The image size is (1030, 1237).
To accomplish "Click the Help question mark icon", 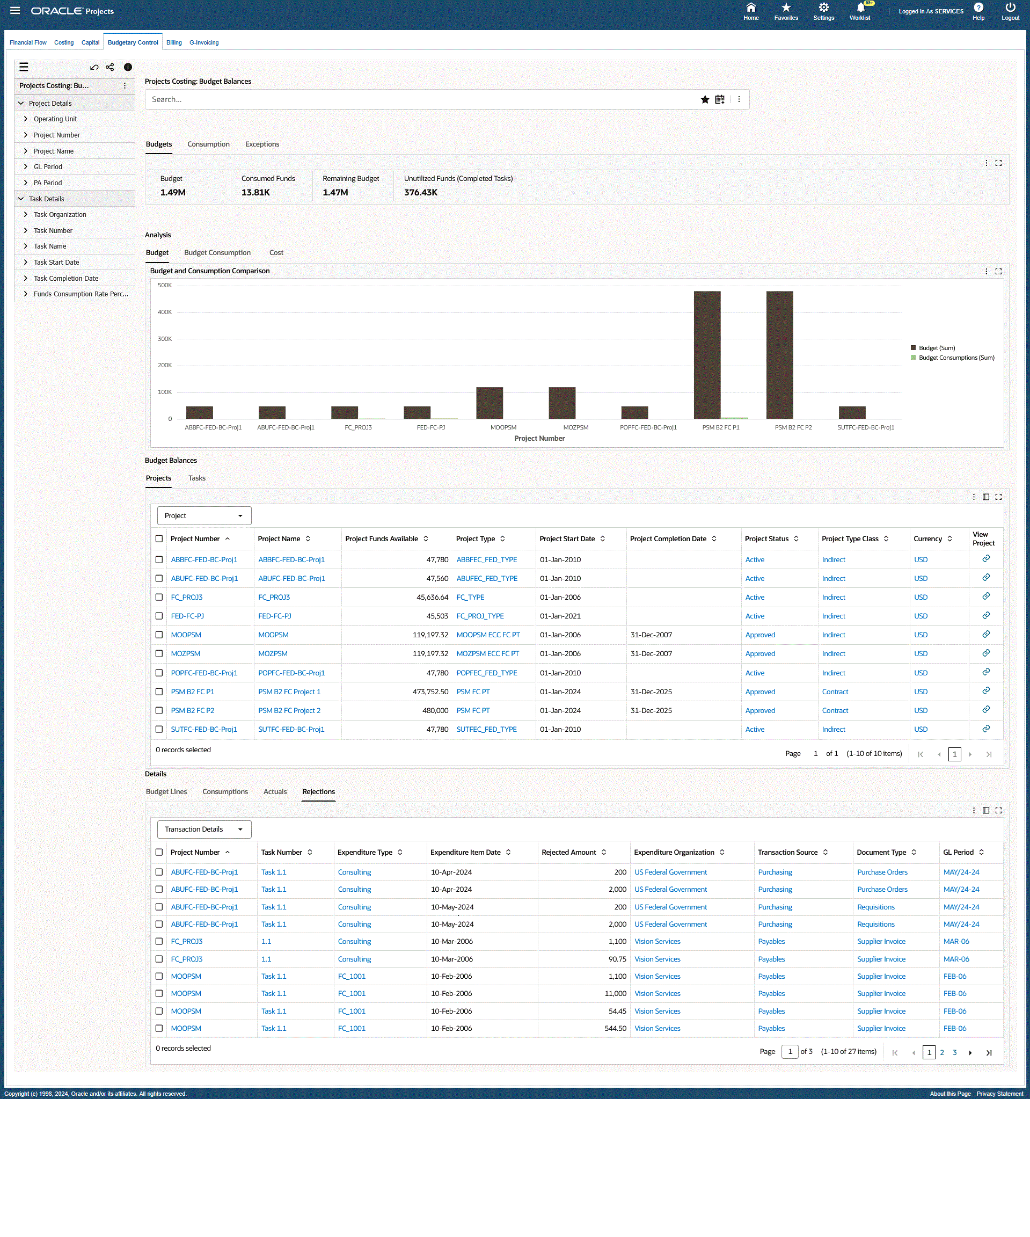I will pos(978,8).
